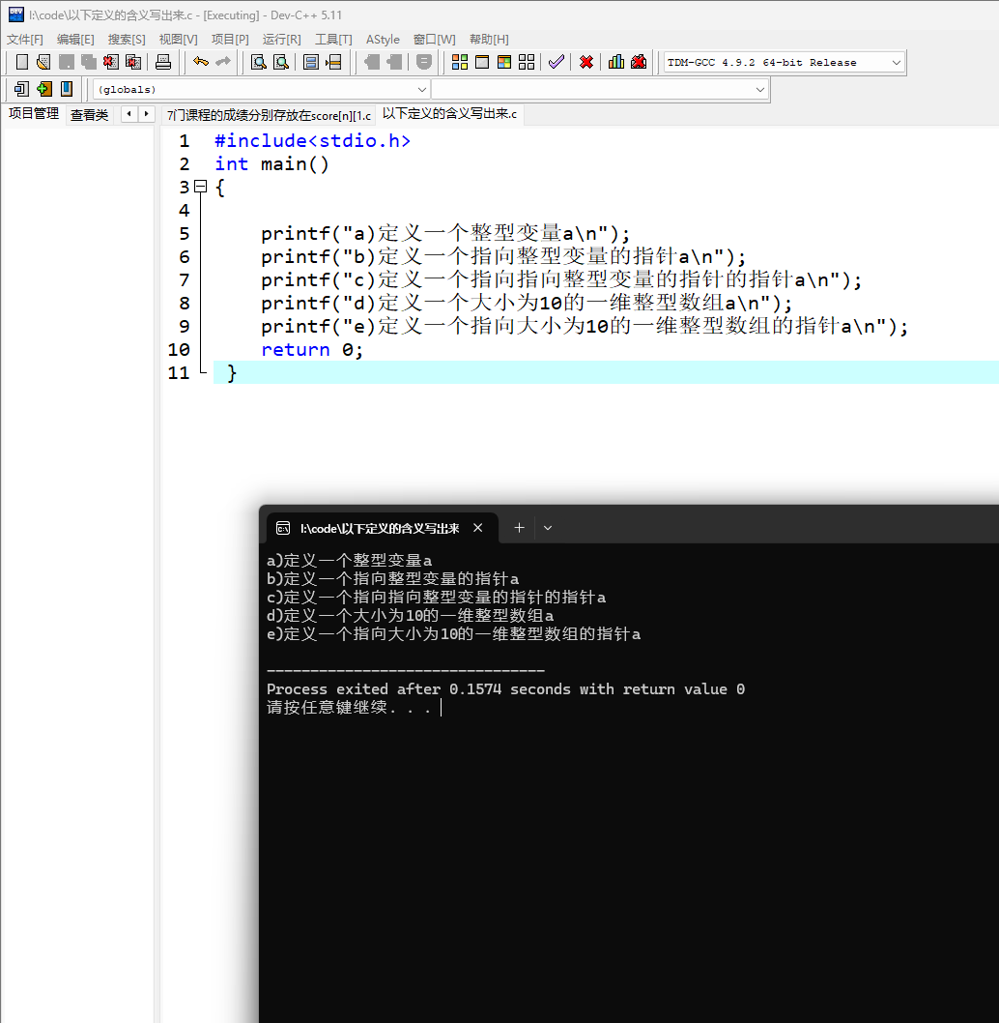Click the Redo arrow icon
The width and height of the screenshot is (999, 1023).
[223, 62]
